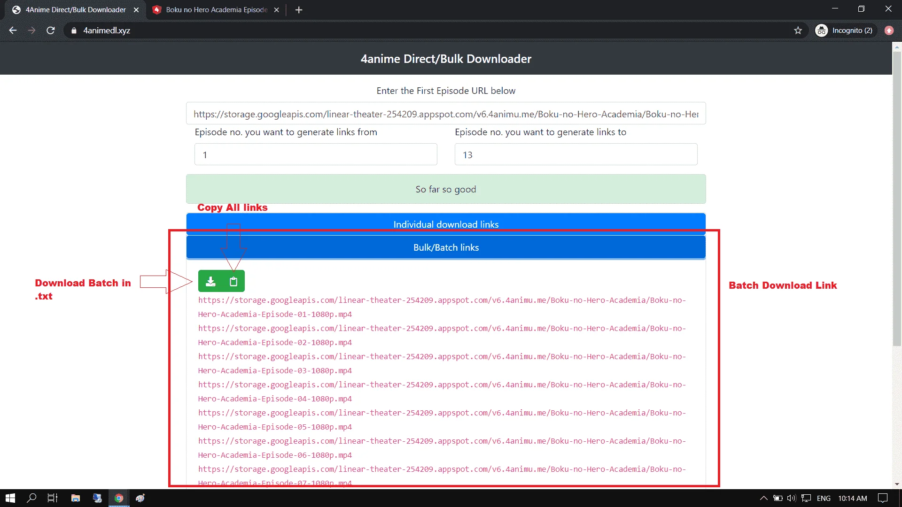Click the green copy-all-links clipboard icon
The image size is (902, 507).
pyautogui.click(x=233, y=281)
